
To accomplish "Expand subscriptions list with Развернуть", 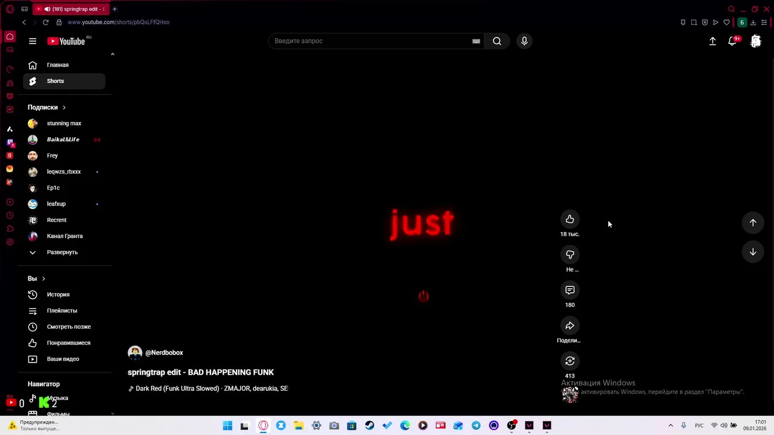I will 64,252.
